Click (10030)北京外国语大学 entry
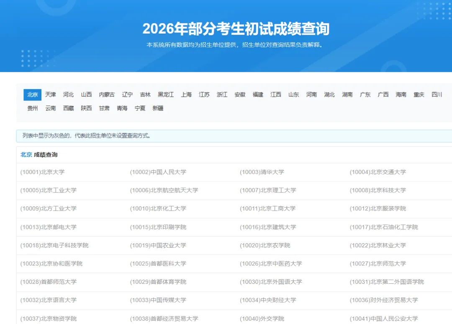452x324 pixels. point(271,282)
